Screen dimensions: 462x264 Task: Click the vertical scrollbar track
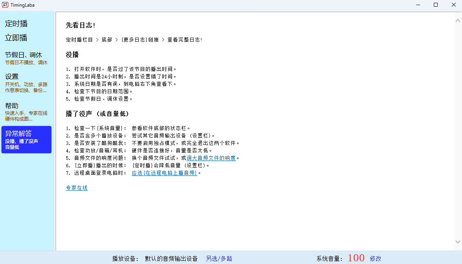(458, 131)
